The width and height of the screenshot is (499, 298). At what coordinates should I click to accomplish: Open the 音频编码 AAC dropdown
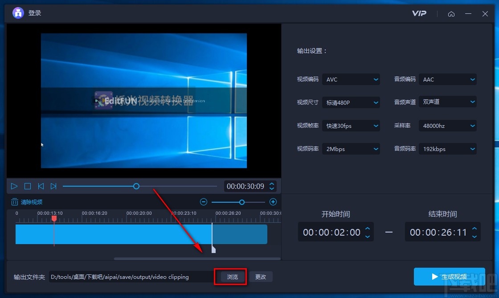(448, 79)
